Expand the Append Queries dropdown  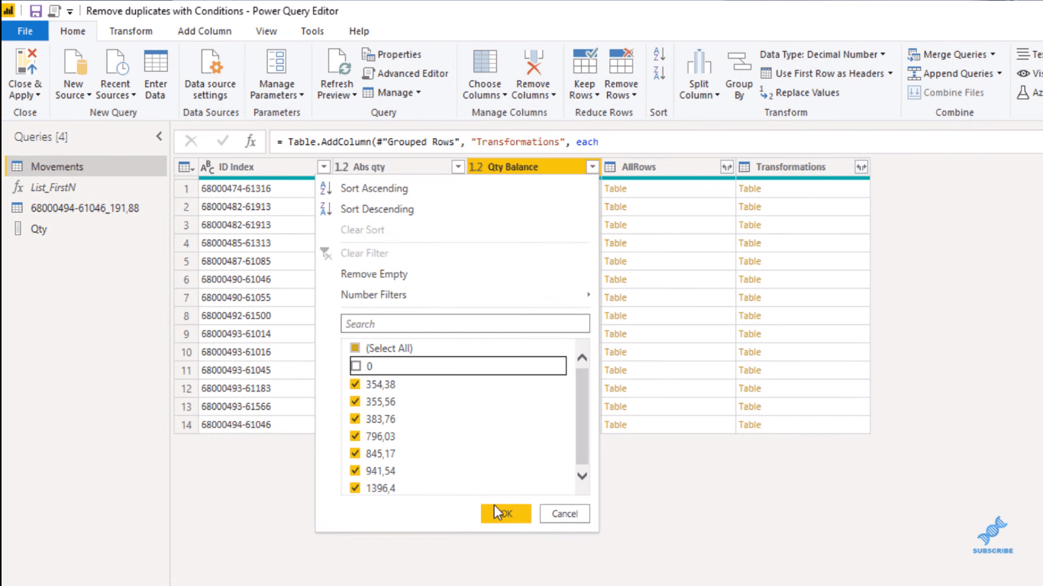coord(999,73)
